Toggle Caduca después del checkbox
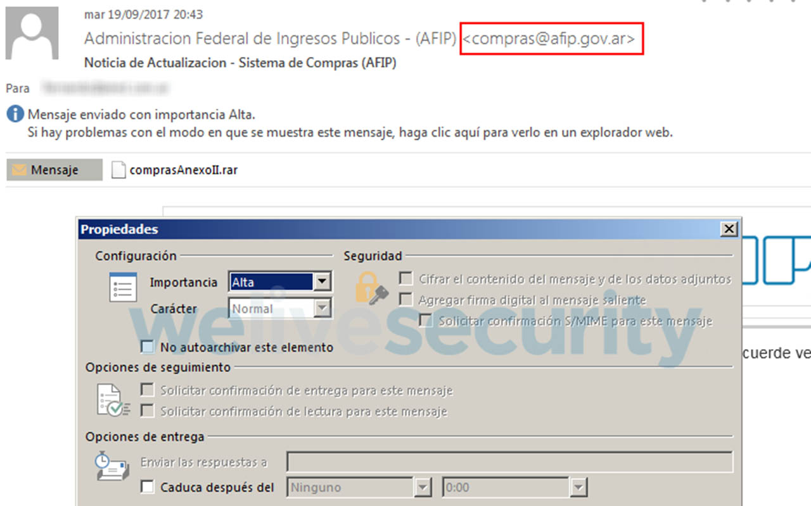This screenshot has width=811, height=506. click(147, 487)
